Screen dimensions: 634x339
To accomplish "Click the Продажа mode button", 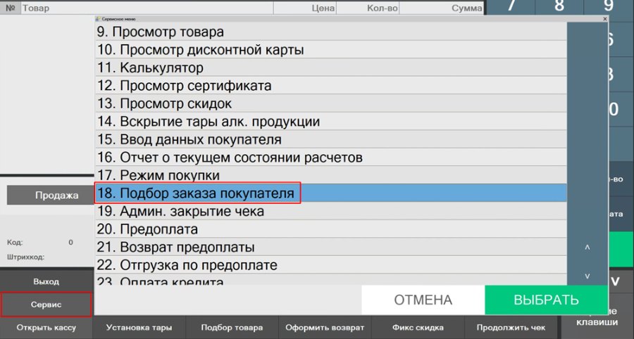I will [x=51, y=196].
